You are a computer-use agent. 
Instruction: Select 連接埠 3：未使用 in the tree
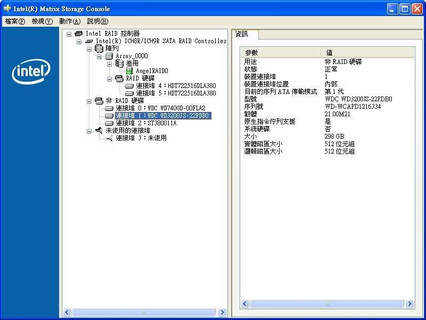click(x=141, y=138)
